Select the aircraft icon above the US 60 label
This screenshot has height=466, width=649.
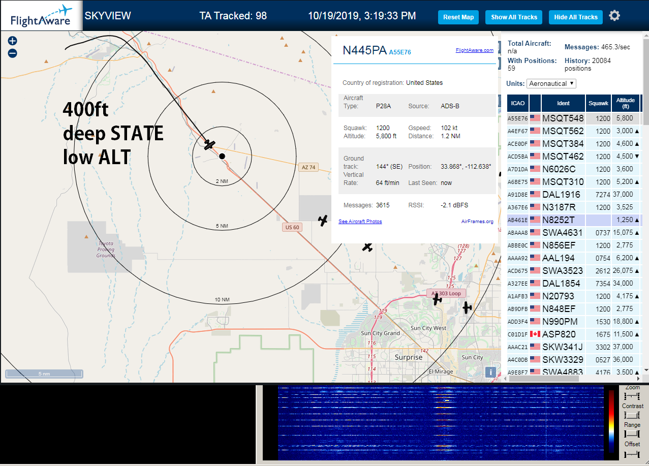tap(323, 220)
